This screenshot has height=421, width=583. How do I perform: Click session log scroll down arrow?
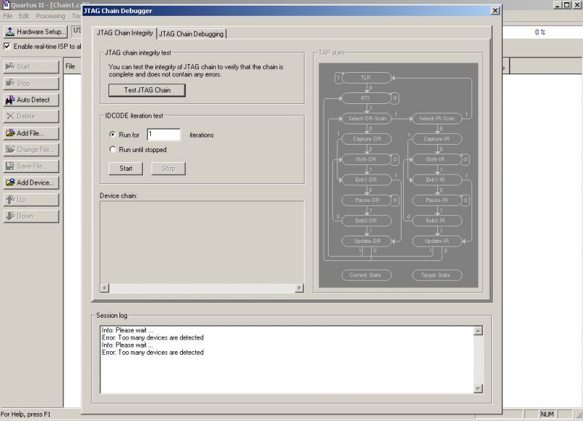pos(478,388)
